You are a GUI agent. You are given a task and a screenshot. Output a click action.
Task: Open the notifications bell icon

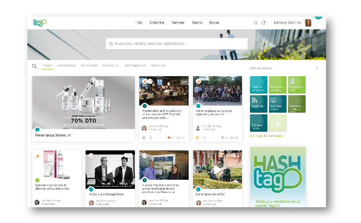(x=263, y=23)
